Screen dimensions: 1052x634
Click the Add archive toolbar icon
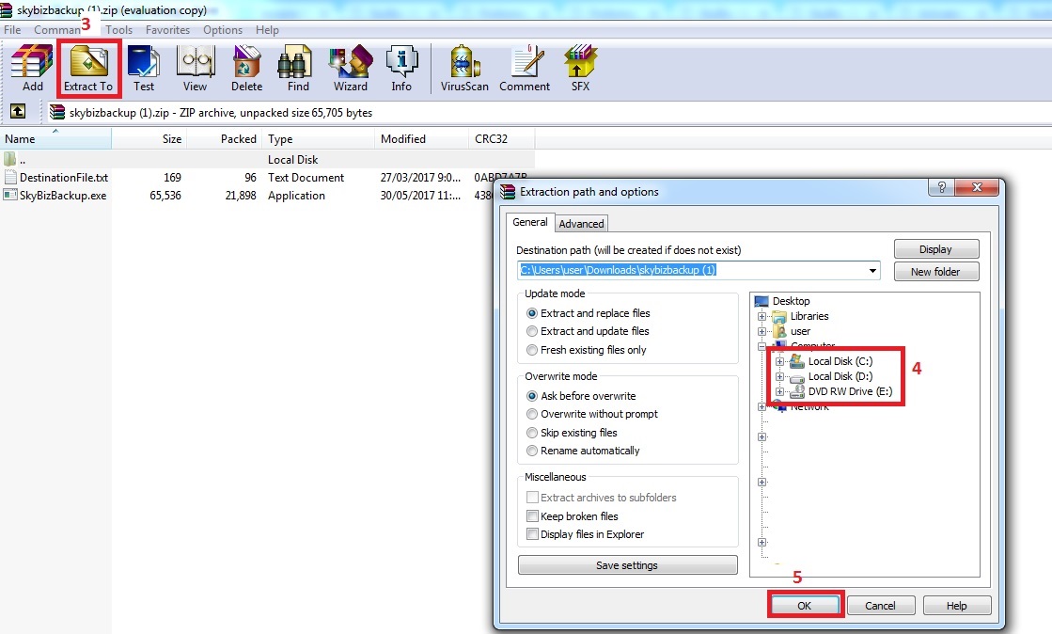click(33, 68)
